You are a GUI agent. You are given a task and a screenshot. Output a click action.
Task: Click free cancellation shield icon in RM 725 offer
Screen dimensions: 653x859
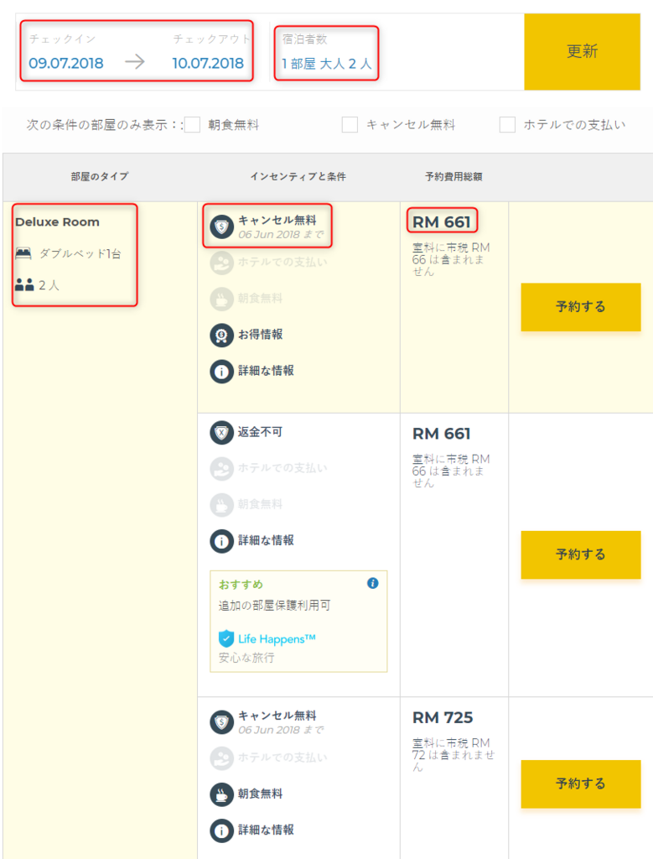[x=221, y=722]
